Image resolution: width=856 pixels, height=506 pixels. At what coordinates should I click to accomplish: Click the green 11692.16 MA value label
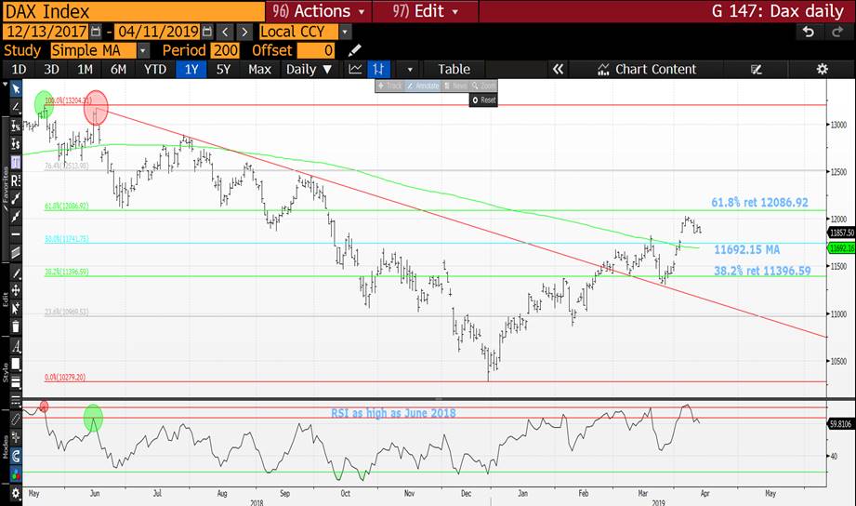(x=841, y=248)
